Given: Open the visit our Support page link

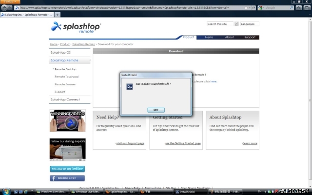Looking at the screenshot, I should point(130,143).
